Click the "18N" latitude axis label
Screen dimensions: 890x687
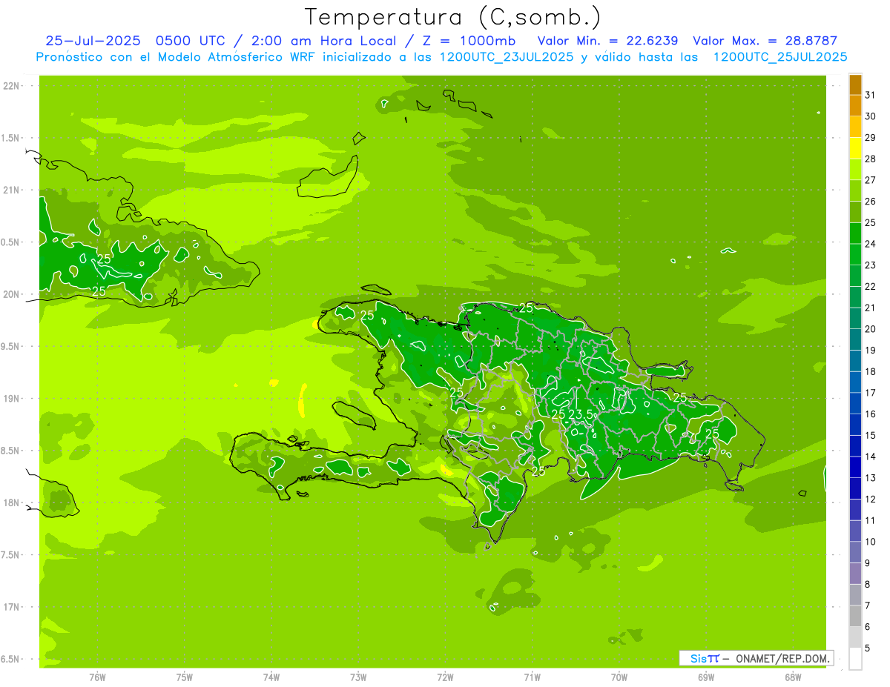click(x=11, y=502)
